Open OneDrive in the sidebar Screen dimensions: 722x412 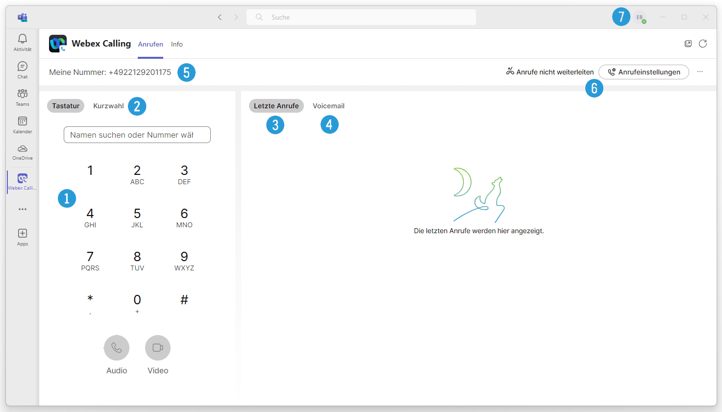(23, 152)
